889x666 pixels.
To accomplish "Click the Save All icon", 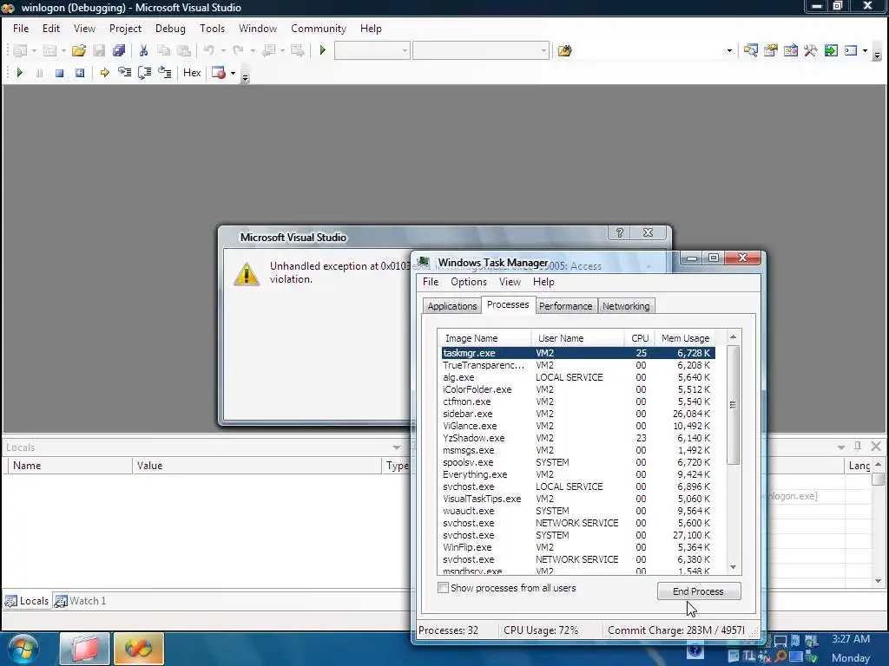I will (x=118, y=50).
